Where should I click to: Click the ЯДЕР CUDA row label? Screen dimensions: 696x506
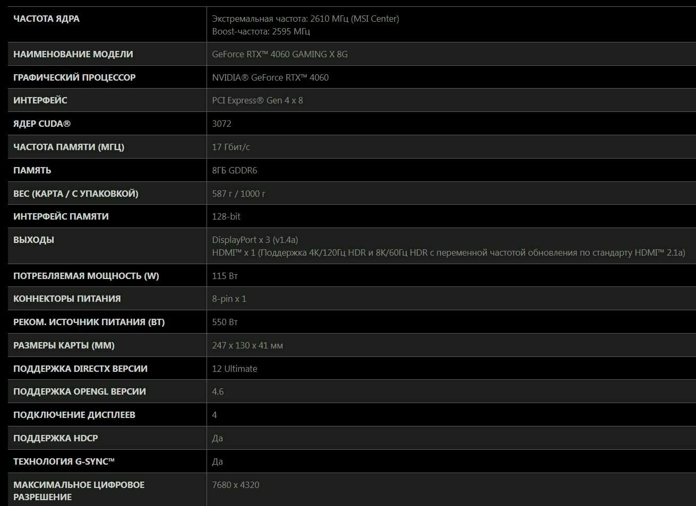pyautogui.click(x=42, y=124)
